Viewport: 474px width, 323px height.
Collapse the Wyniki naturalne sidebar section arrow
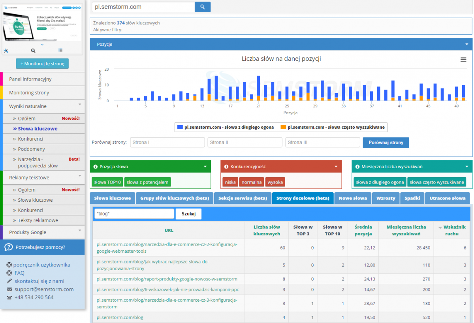pos(80,105)
